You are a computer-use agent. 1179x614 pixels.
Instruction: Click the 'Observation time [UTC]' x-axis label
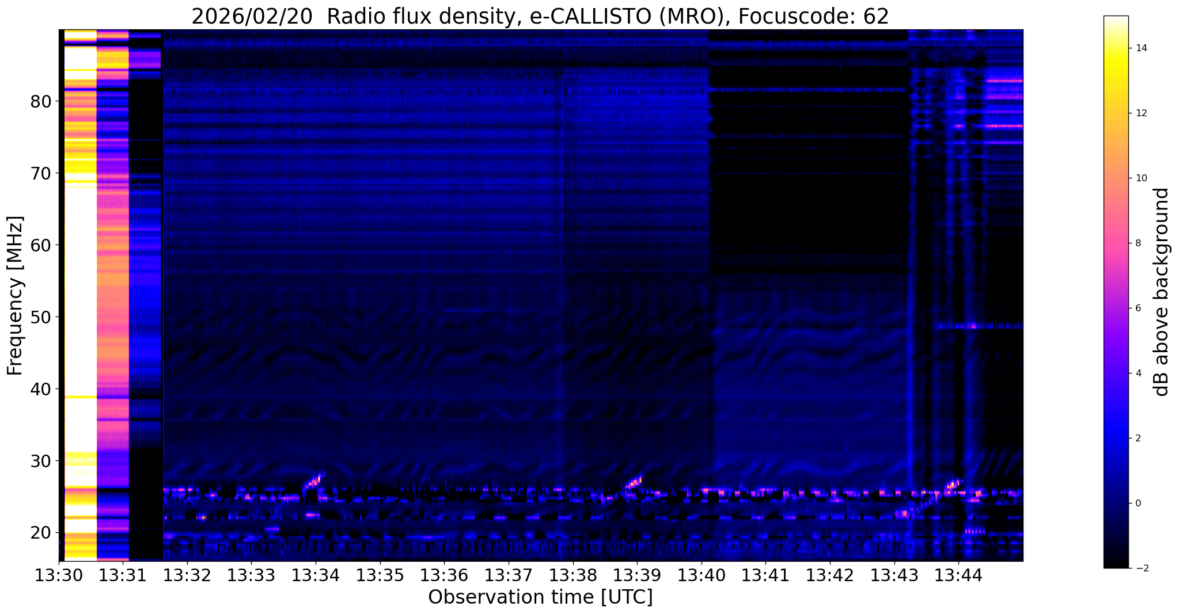(540, 597)
